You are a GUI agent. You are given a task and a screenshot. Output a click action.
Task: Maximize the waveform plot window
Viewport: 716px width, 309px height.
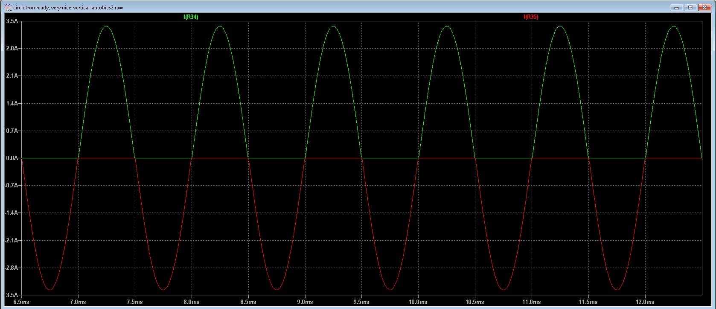(x=690, y=7)
